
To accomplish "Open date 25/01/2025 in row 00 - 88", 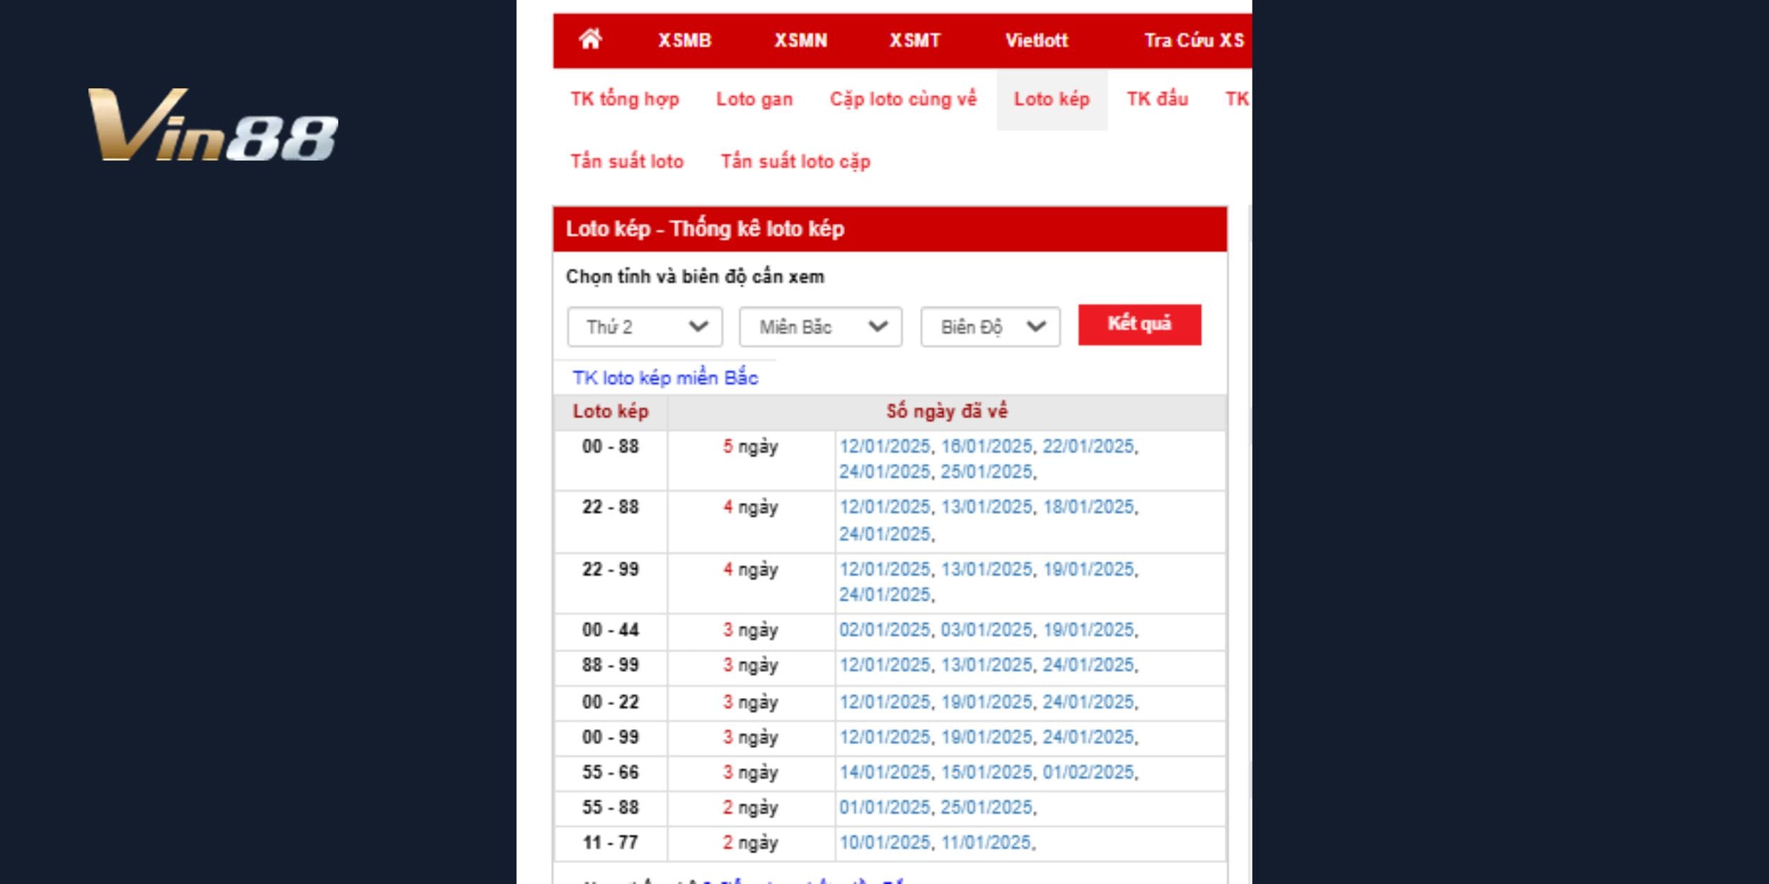I will coord(986,472).
